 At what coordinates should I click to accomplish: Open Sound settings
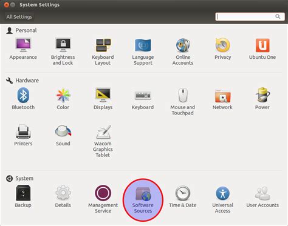[63, 135]
